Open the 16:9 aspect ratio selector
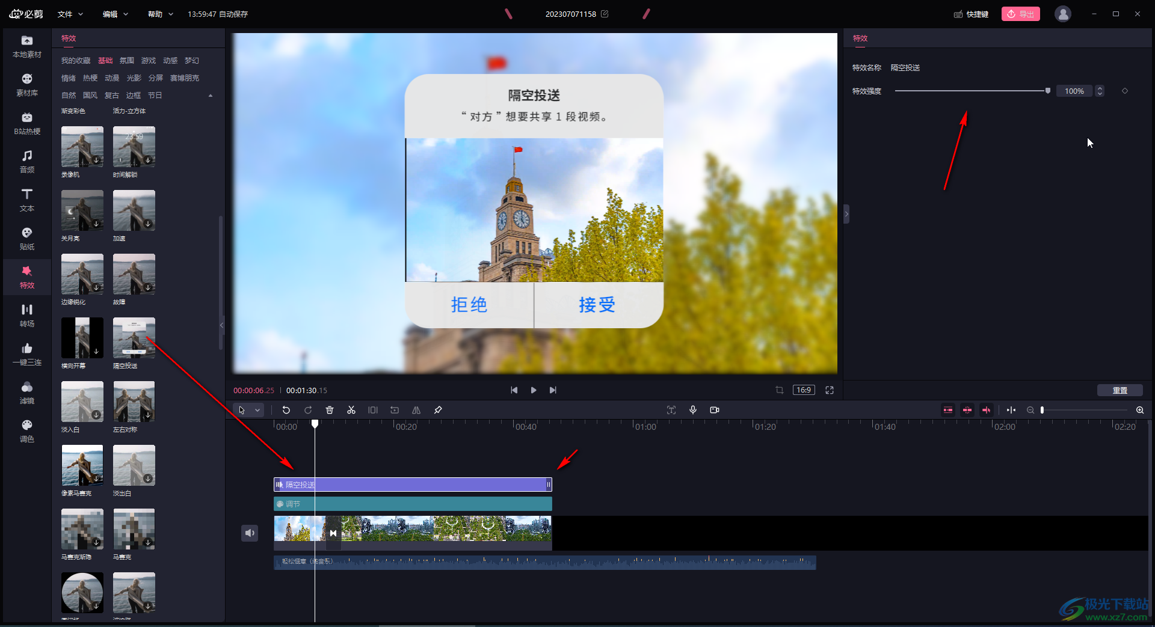Screen dimensions: 1155x627 click(804, 390)
